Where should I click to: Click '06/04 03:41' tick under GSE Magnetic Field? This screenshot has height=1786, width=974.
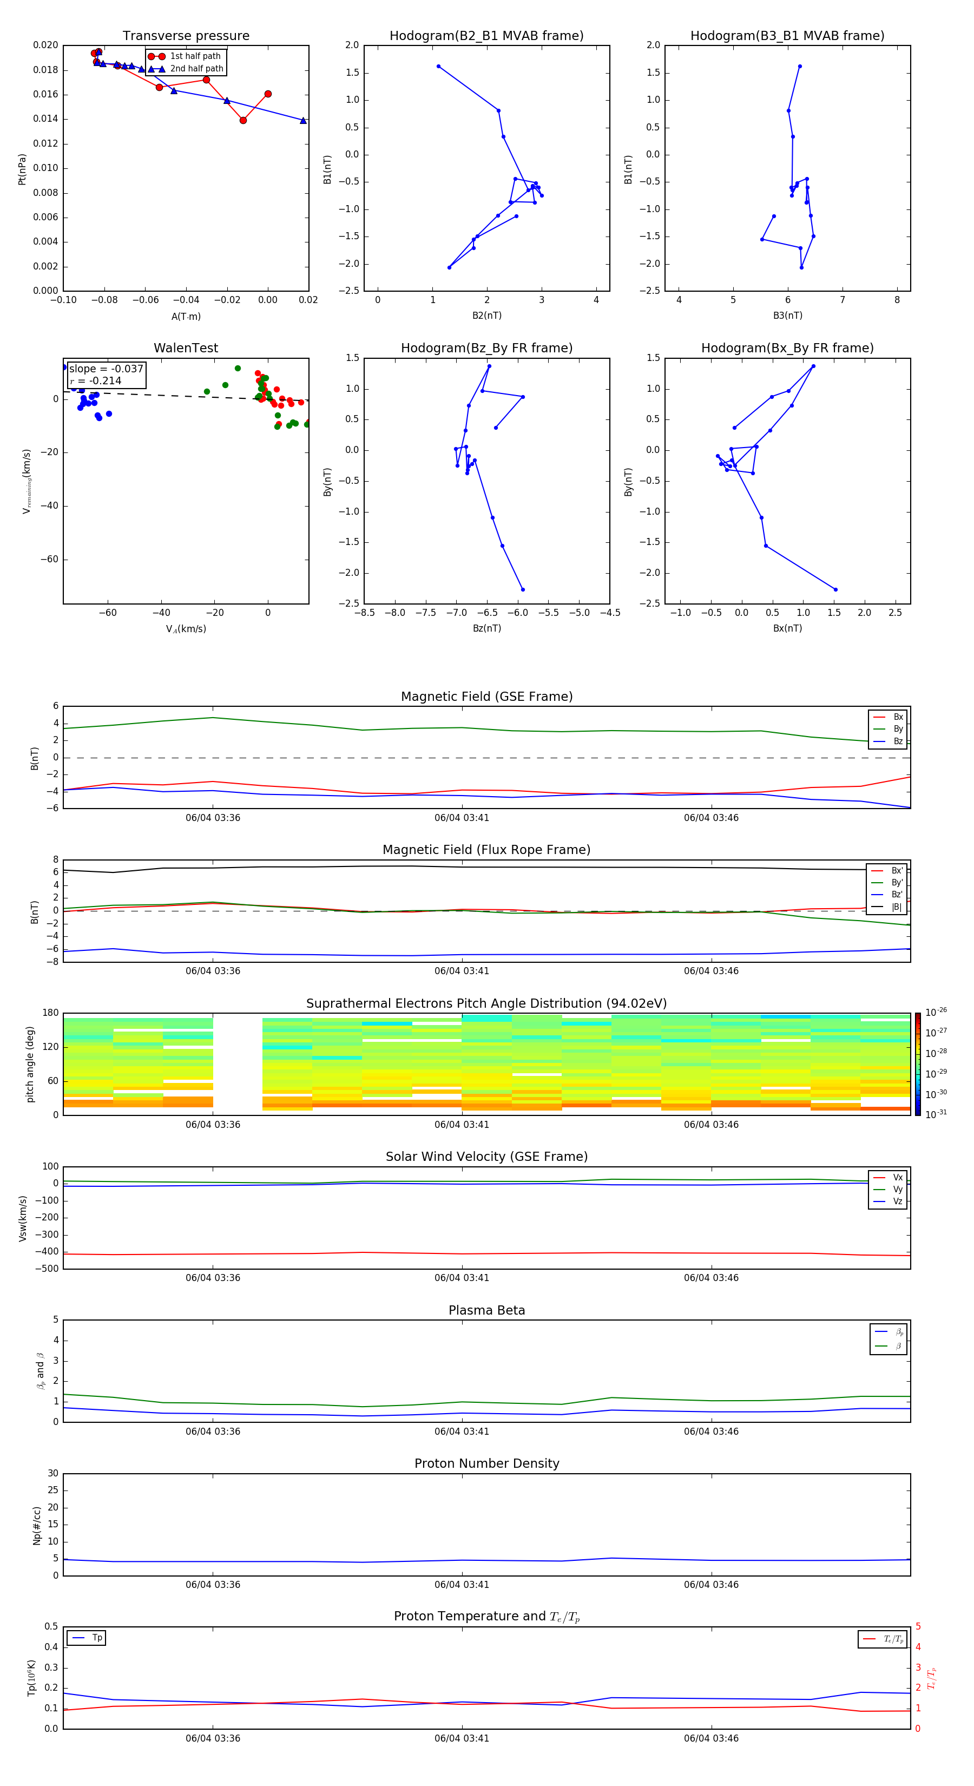point(462,818)
